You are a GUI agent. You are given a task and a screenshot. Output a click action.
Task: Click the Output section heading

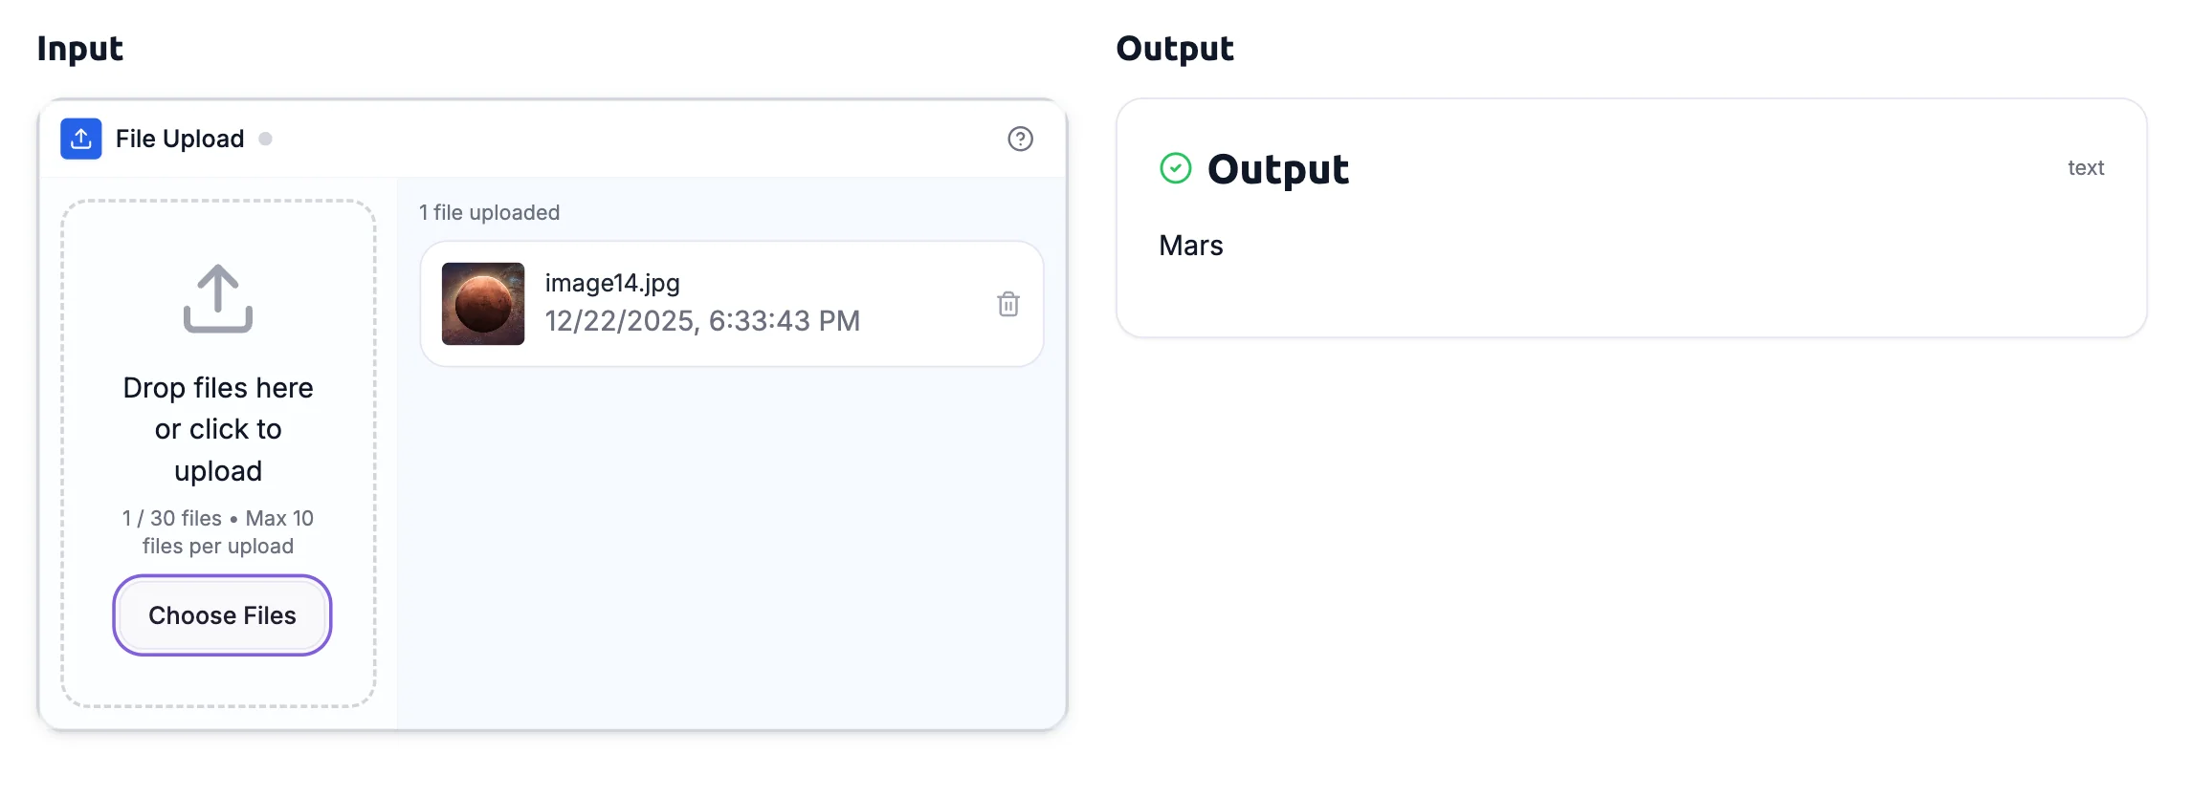tap(1175, 47)
